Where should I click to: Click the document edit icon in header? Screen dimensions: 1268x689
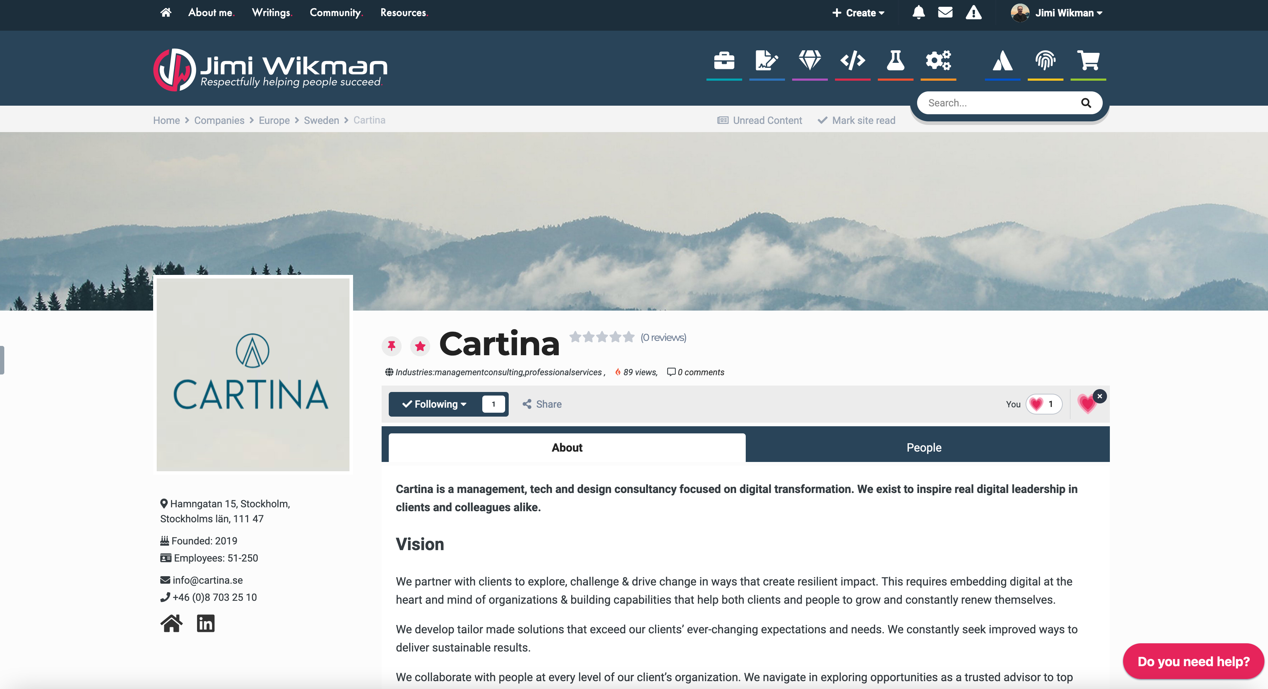click(x=767, y=61)
